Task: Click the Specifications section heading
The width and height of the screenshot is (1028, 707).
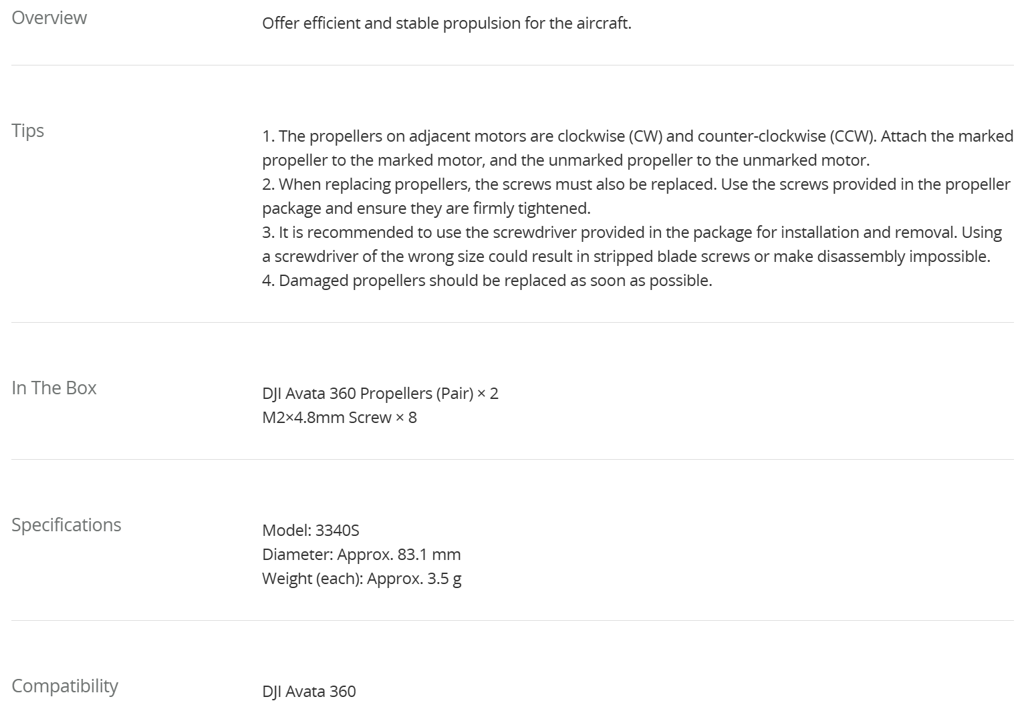Action: click(x=66, y=525)
